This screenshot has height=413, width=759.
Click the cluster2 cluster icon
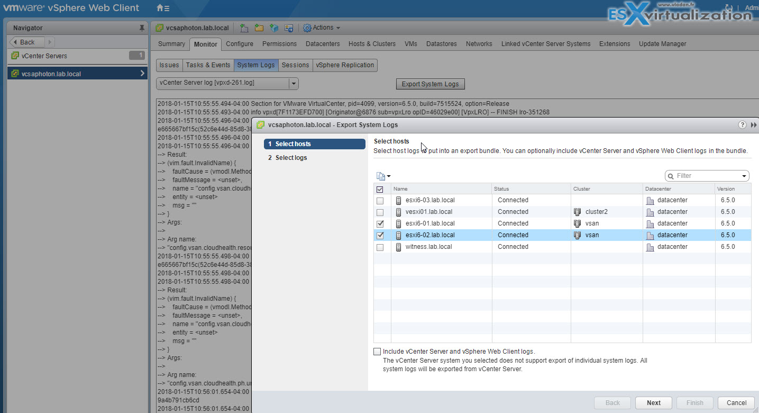[x=578, y=212]
